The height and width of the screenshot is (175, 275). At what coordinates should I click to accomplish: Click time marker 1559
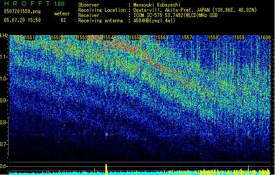pyautogui.click(x=240, y=38)
